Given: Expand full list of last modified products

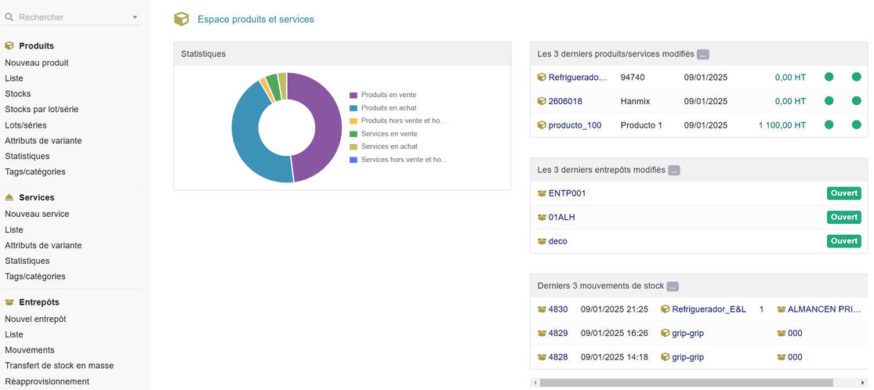Looking at the screenshot, I should coord(703,55).
